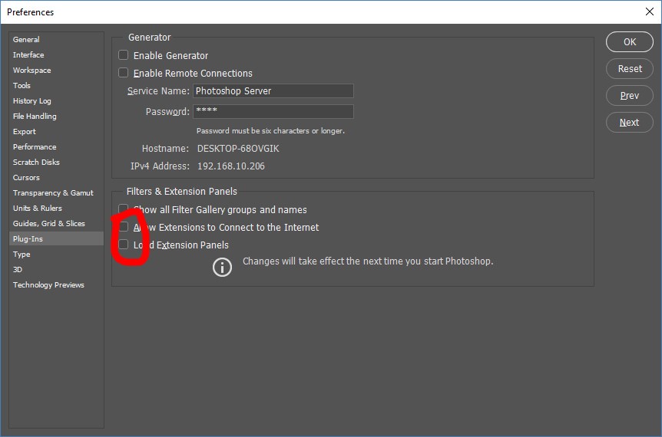
Task: Enable the Generator checkbox
Action: pyautogui.click(x=124, y=55)
